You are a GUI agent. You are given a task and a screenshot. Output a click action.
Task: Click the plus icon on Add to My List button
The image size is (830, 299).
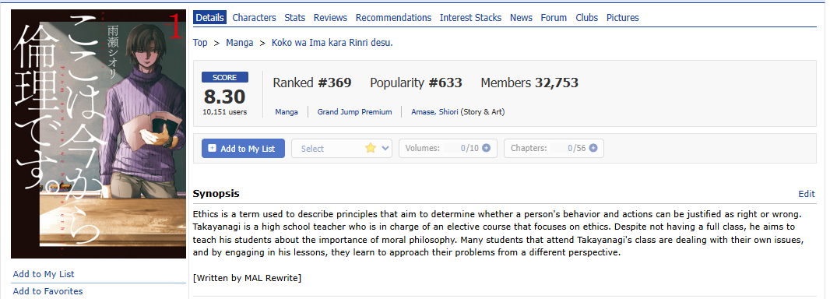click(213, 149)
